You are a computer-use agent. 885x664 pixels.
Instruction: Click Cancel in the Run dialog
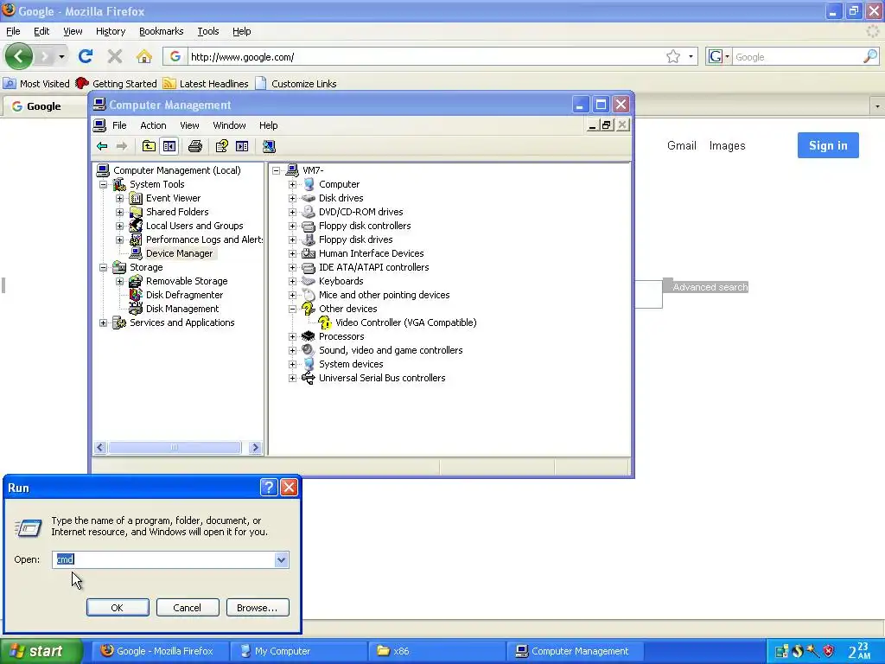point(187,608)
